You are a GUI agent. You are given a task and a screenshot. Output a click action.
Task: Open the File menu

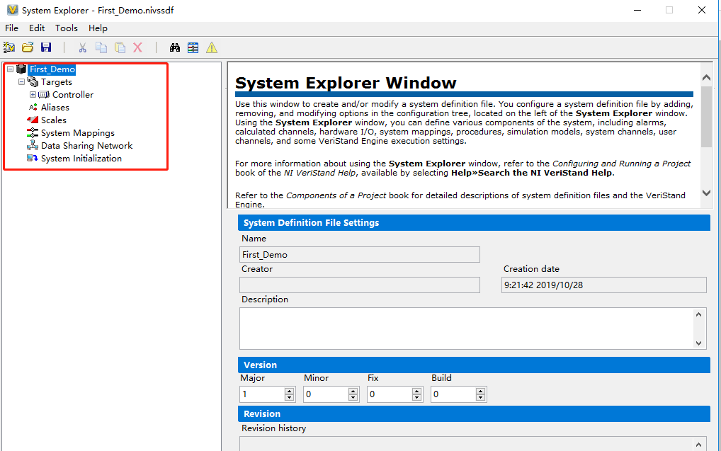click(x=11, y=28)
